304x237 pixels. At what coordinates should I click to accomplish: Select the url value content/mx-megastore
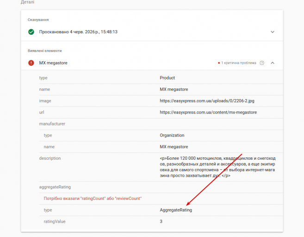(x=208, y=112)
